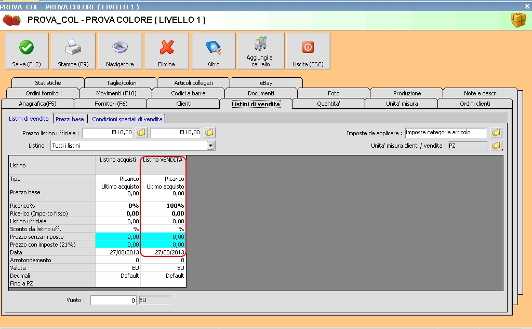
Task: Open the Codici a barre tab
Action: click(x=188, y=93)
